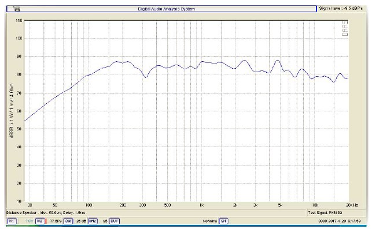Click the Test Signal PN8192 field
The width and height of the screenshot is (372, 229).
point(325,213)
